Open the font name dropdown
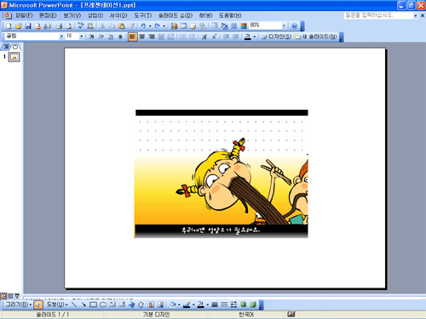 [x=61, y=37]
